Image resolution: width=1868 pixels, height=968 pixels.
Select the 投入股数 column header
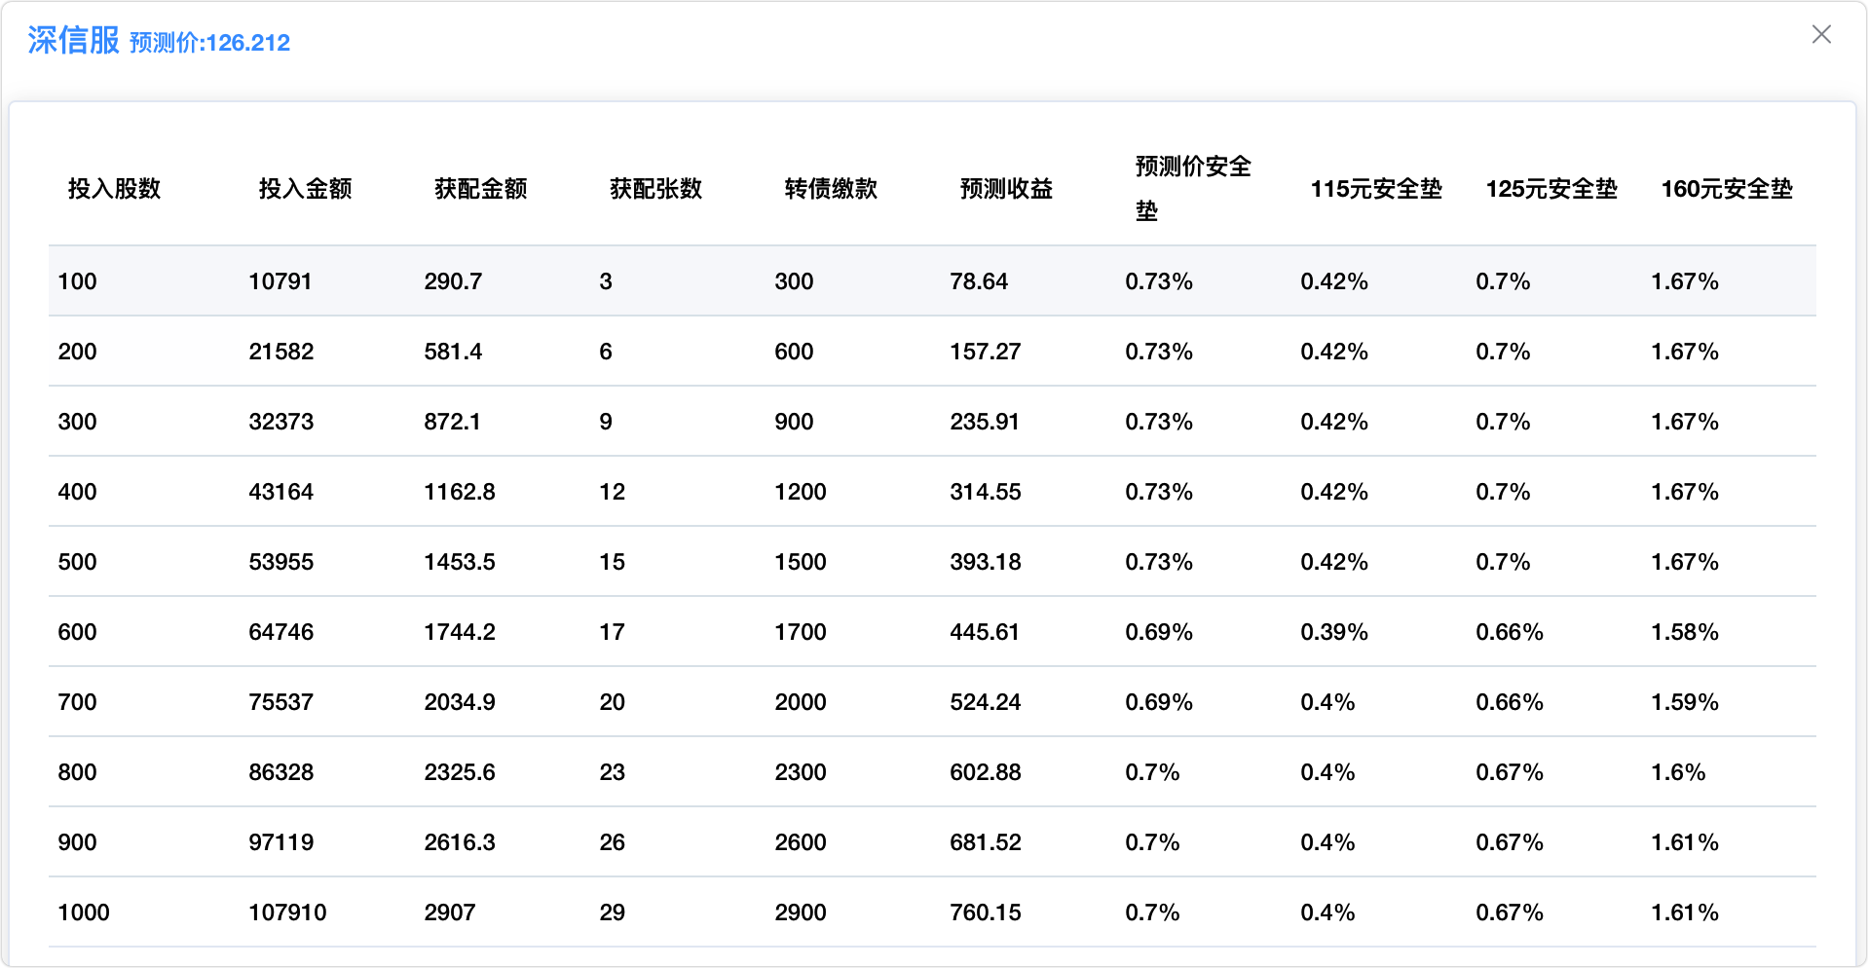(114, 189)
